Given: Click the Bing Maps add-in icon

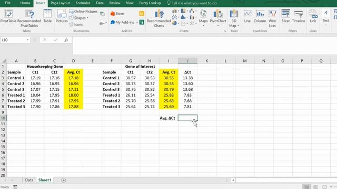Looking at the screenshot, I should pos(142,14).
